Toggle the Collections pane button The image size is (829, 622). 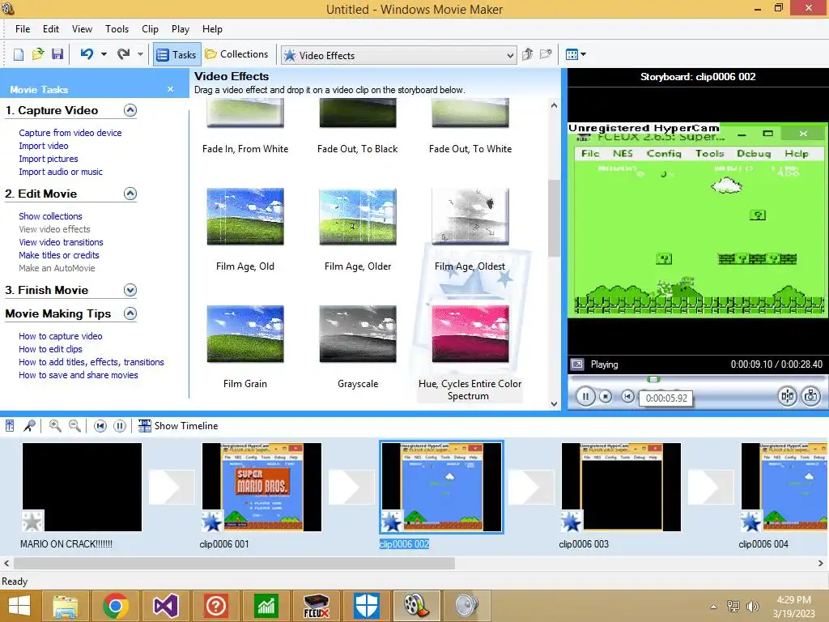click(237, 54)
